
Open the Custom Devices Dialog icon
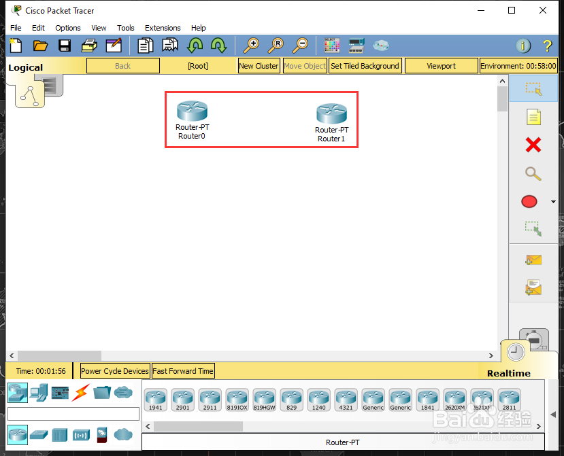click(x=356, y=46)
